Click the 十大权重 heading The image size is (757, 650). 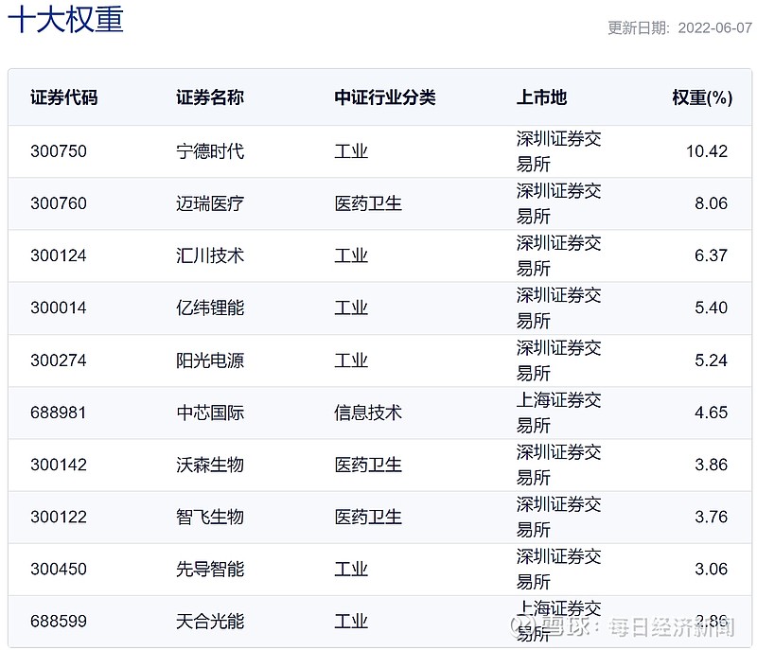pos(65,19)
